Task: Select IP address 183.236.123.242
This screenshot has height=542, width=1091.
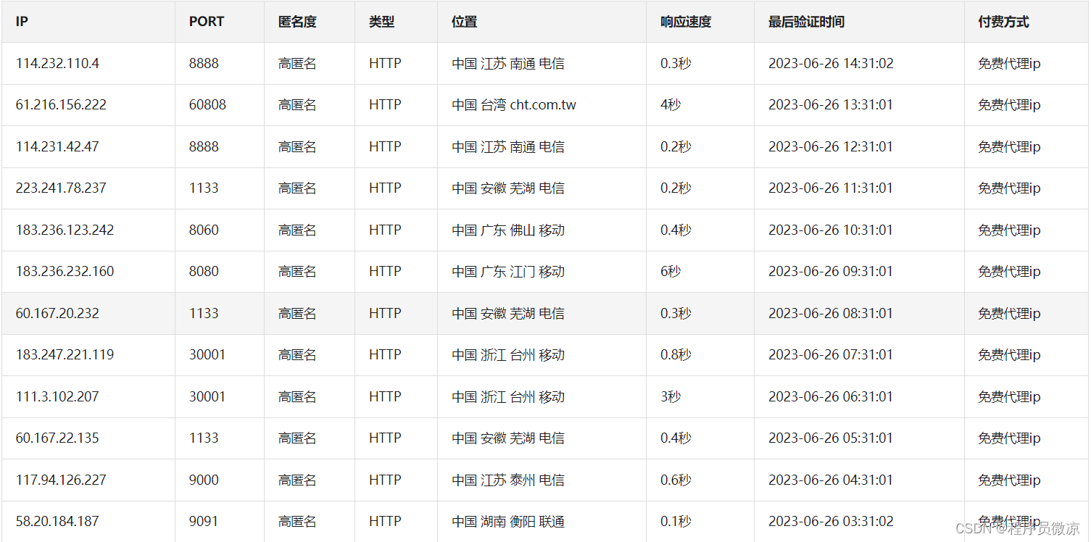Action: coord(65,230)
